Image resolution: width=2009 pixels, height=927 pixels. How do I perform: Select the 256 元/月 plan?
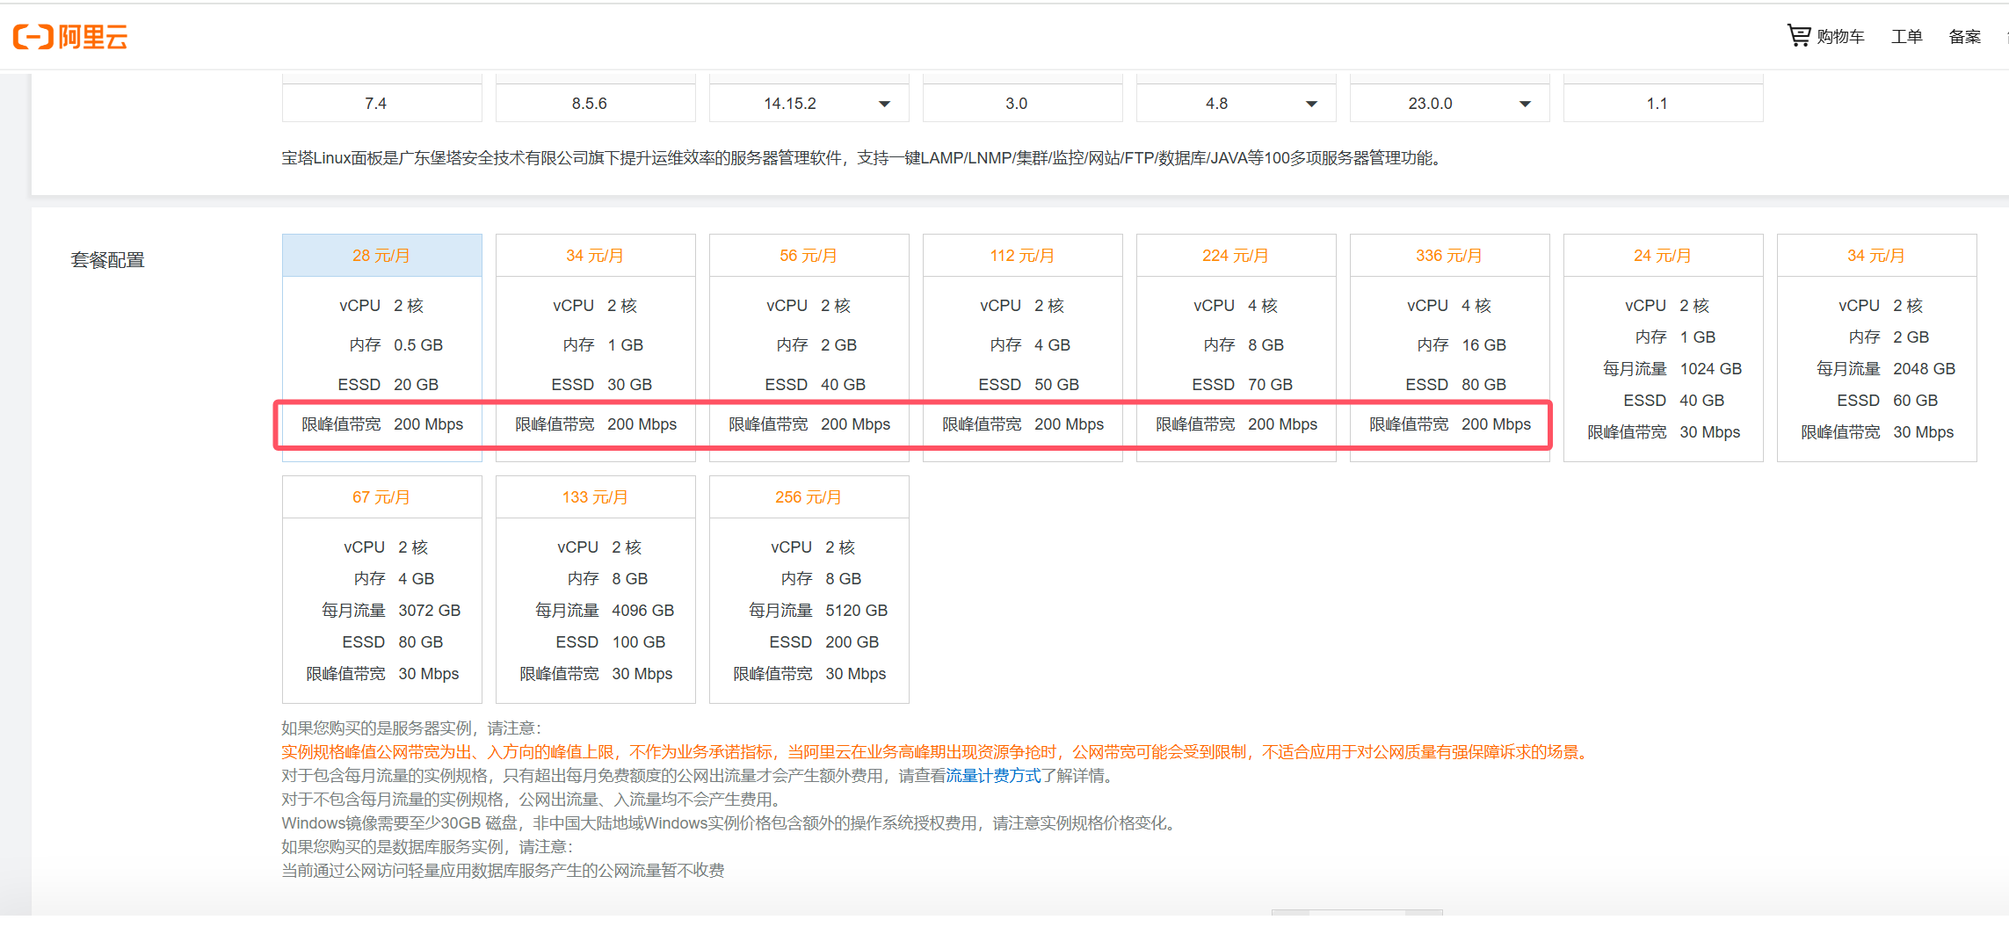[x=809, y=589]
